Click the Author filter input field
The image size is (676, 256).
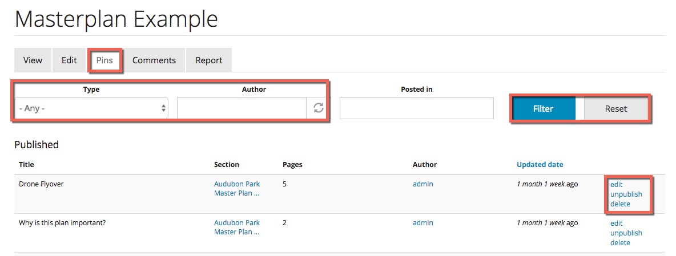click(242, 108)
